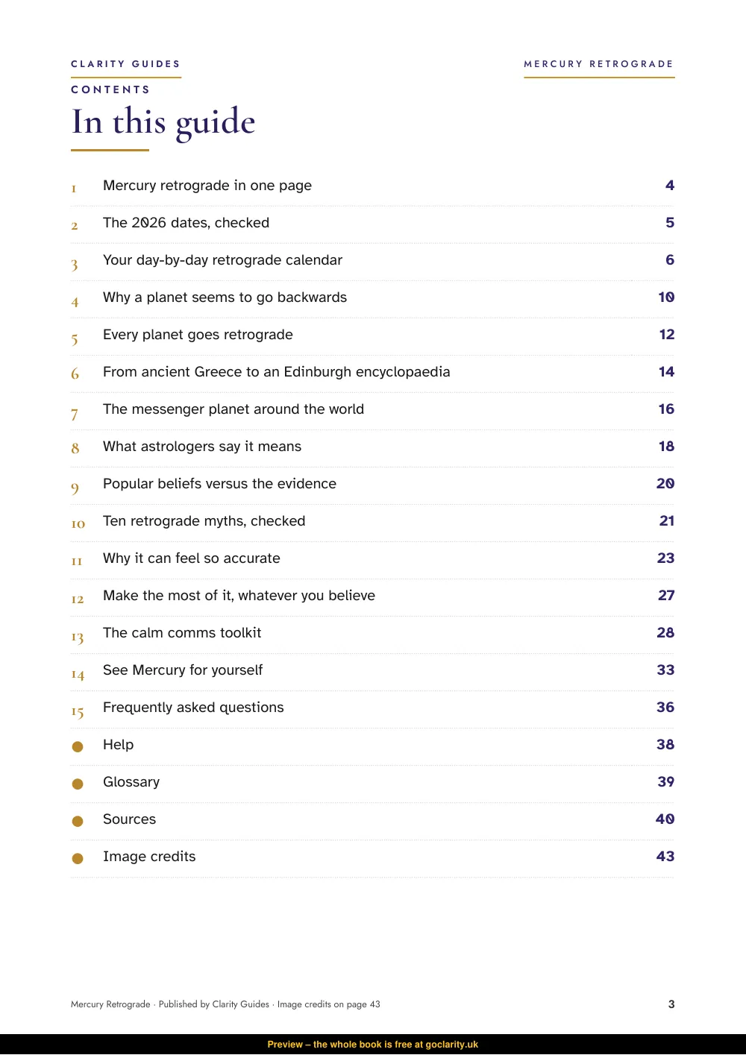Viewport: 746px width, 1055px height.
Task: Click chapter number 11 beside 'Why it can feel so accurate'
Action: tap(77, 561)
